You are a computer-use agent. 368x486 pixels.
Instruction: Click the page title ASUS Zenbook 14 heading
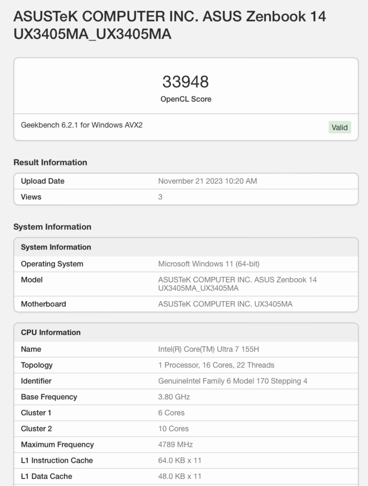[x=170, y=25]
